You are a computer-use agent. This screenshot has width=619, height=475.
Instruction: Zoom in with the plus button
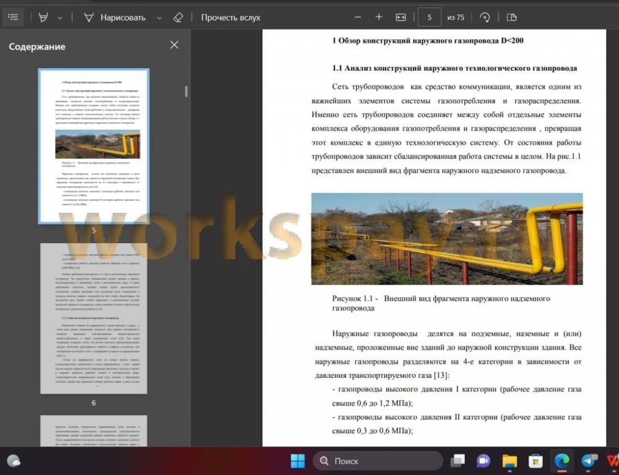[x=379, y=17]
